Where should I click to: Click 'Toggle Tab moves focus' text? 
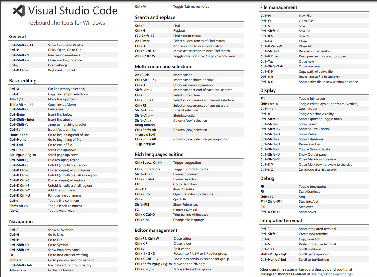pos(191,7)
